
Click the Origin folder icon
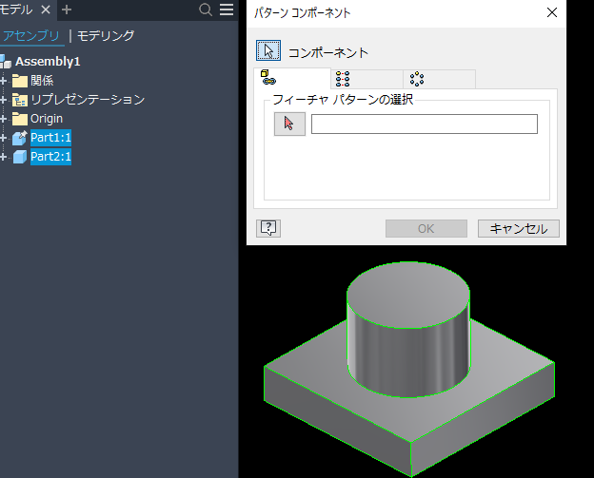click(20, 119)
